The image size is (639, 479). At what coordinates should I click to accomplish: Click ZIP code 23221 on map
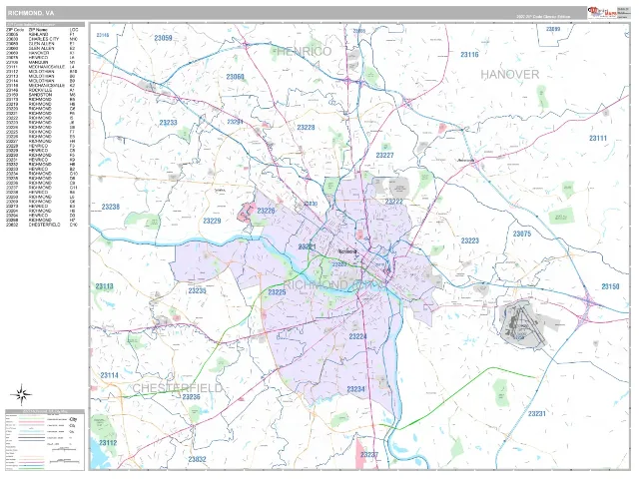point(308,246)
